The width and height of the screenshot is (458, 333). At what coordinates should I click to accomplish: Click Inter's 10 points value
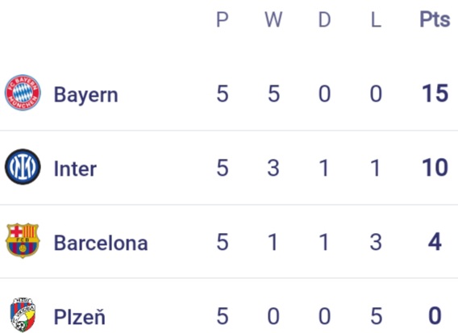click(x=435, y=168)
